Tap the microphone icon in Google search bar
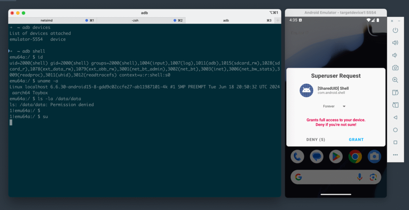This screenshot has width=409, height=210. 359,176
